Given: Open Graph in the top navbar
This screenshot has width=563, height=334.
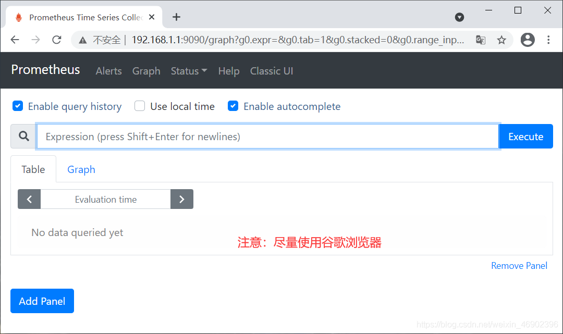Looking at the screenshot, I should [146, 71].
